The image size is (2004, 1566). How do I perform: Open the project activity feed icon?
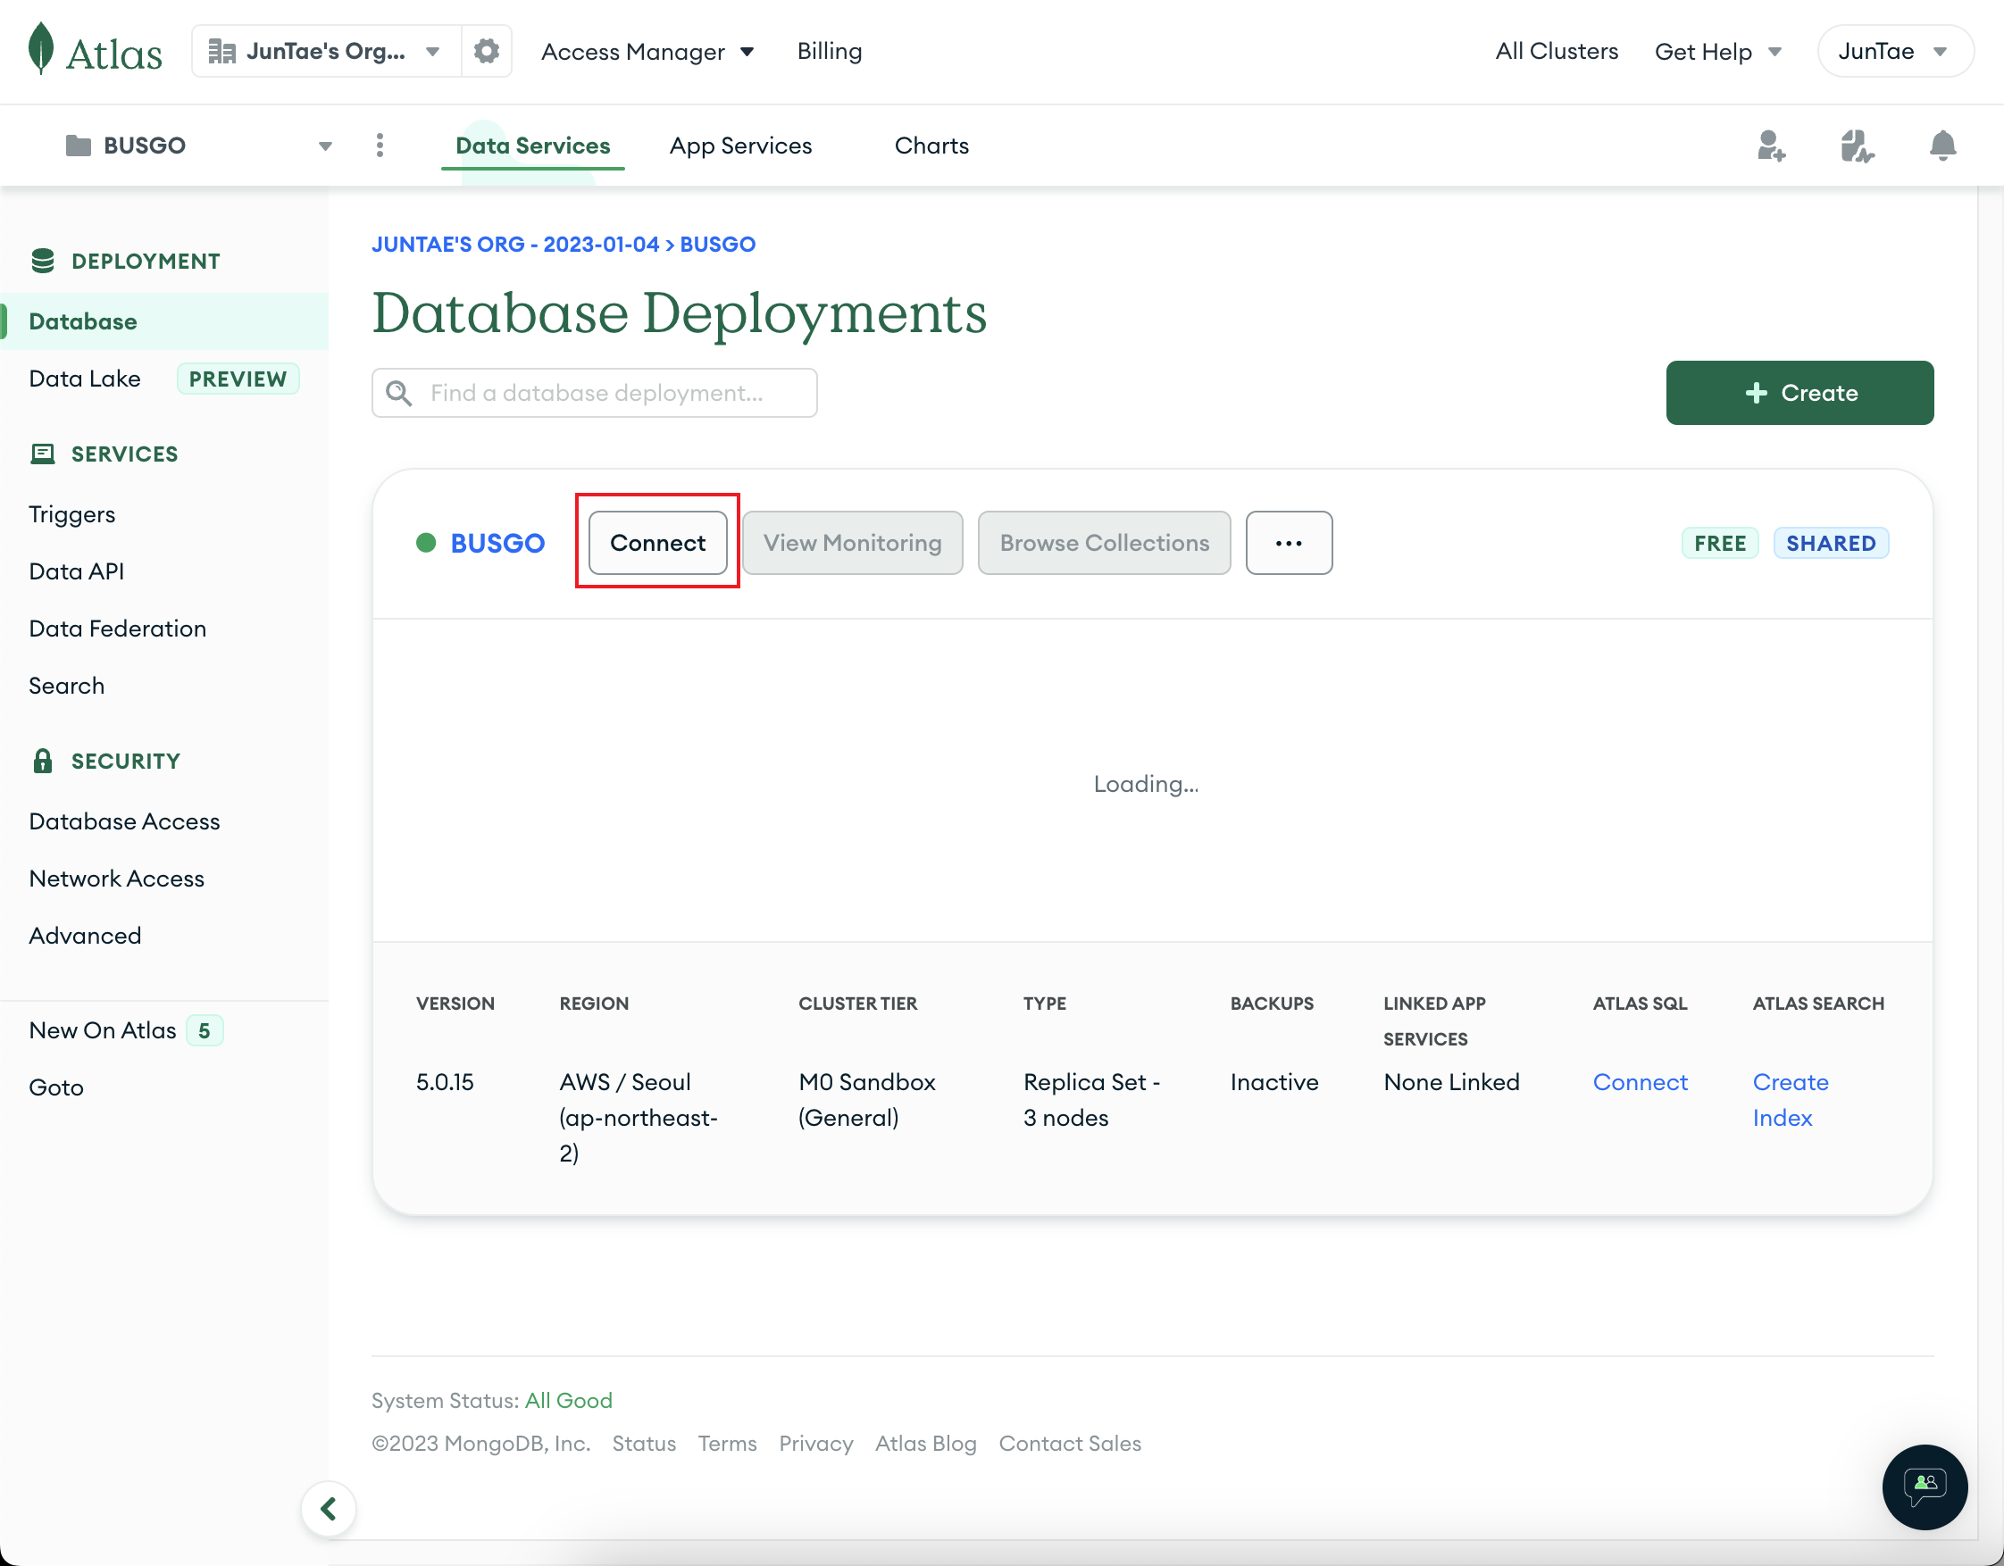point(1857,145)
